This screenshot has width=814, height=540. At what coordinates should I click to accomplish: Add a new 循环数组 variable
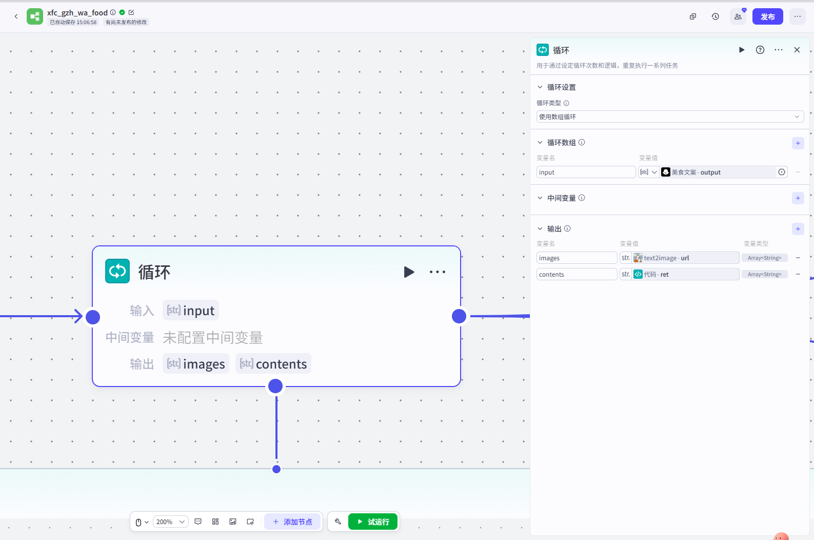click(x=798, y=143)
